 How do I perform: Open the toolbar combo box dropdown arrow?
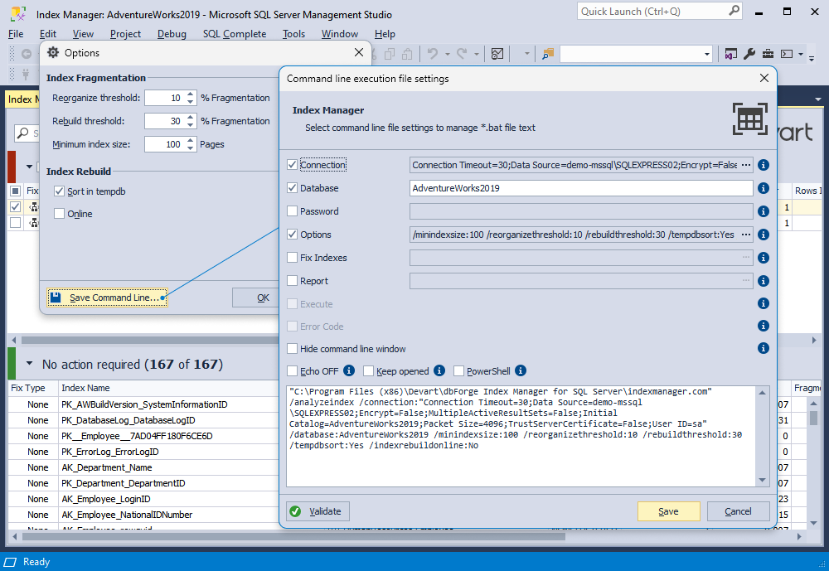[706, 54]
